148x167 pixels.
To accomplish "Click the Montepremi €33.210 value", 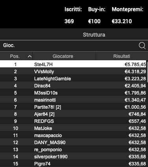I will tap(122, 21).
